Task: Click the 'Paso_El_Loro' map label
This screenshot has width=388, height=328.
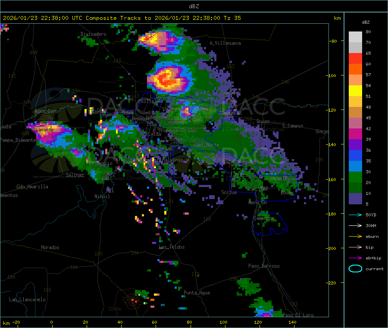Action: click(298, 315)
